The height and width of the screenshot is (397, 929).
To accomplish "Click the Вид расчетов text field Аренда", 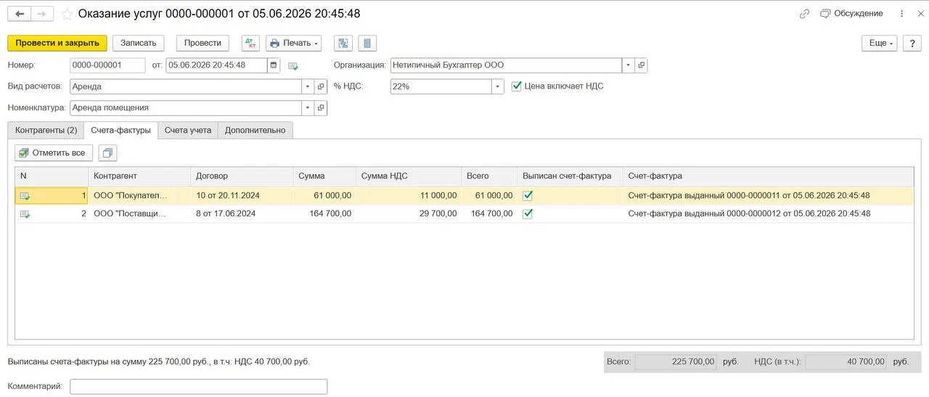I will 186,86.
